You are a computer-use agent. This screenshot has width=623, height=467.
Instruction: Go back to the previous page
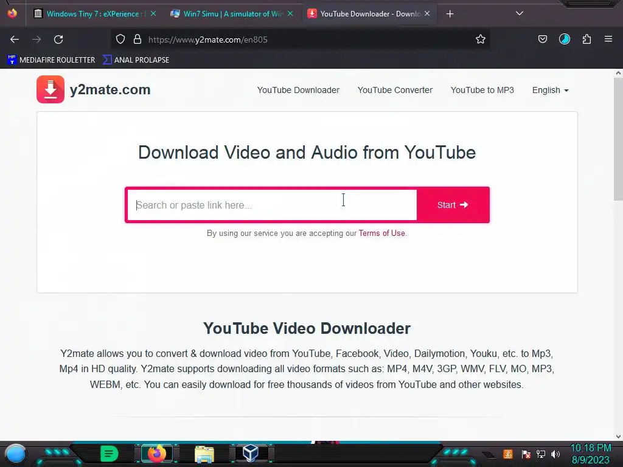click(15, 40)
